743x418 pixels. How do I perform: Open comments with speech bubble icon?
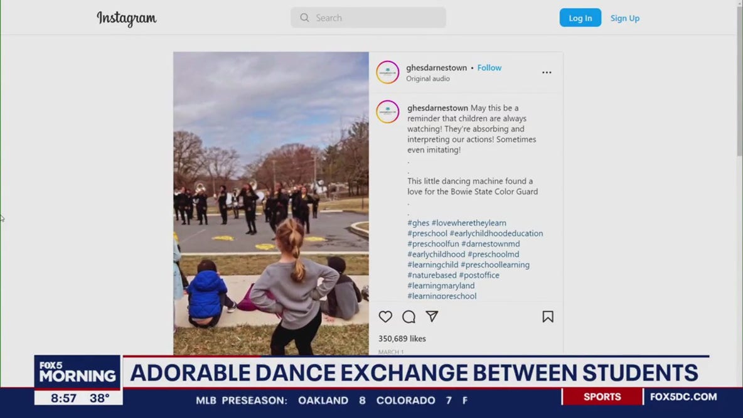point(409,317)
